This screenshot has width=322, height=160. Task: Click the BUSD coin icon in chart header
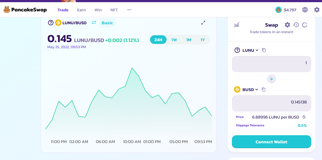(58, 23)
